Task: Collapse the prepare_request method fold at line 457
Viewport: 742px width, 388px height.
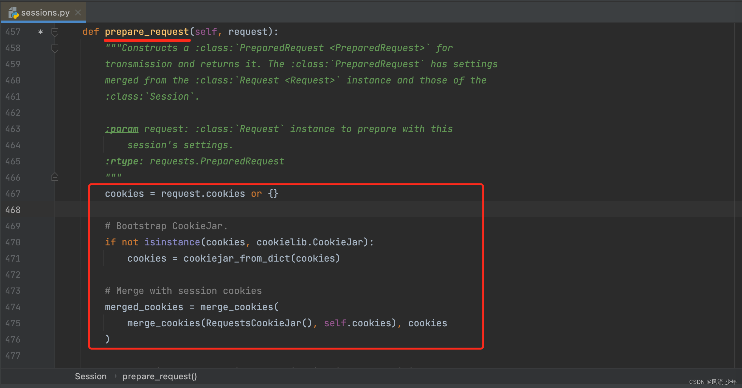Action: (55, 32)
